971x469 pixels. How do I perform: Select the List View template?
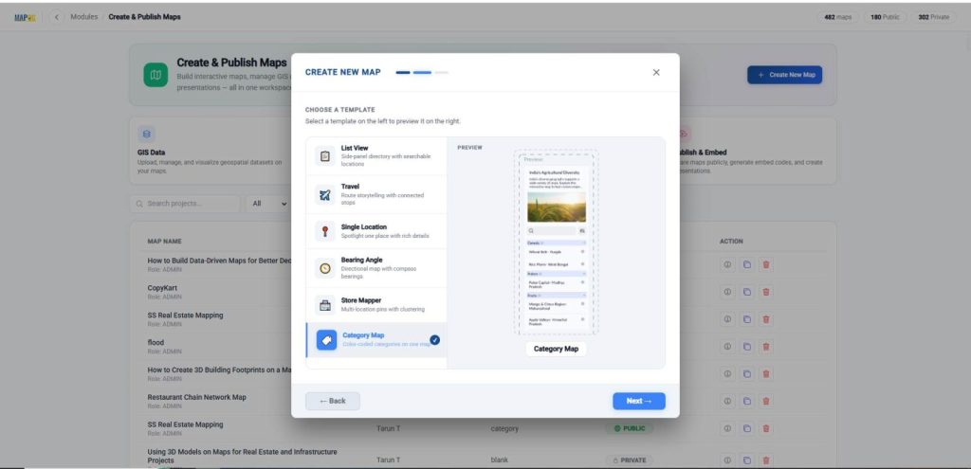376,156
